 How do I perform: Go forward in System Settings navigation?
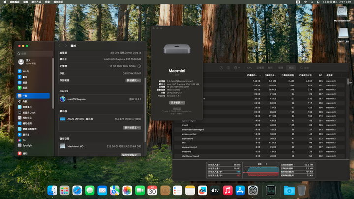(66, 46)
